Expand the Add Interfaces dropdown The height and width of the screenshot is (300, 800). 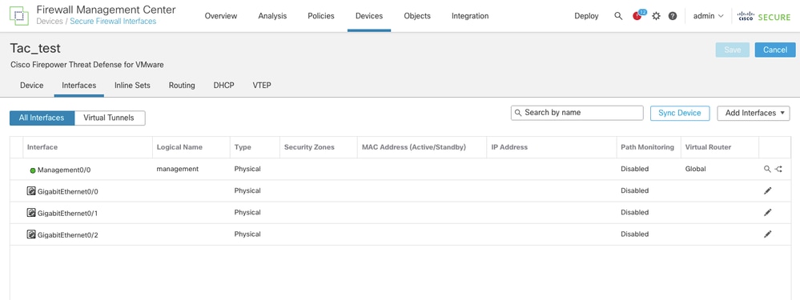(754, 113)
